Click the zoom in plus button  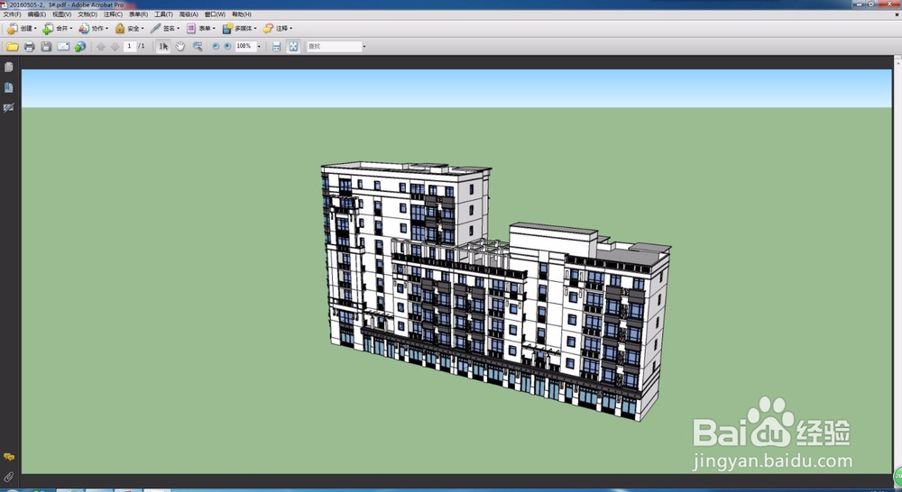point(228,47)
